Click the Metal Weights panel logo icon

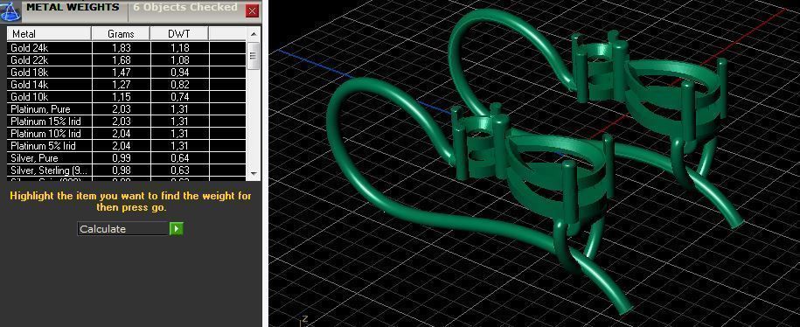tap(10, 11)
